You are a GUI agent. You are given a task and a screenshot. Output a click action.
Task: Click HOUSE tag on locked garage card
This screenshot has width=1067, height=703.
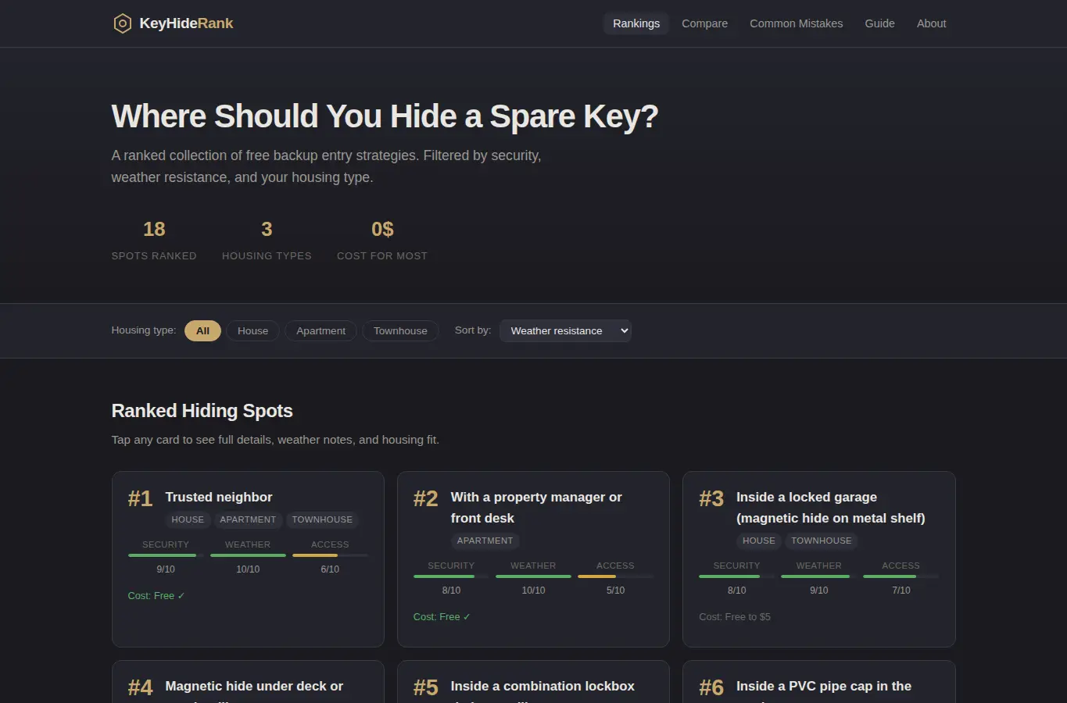(x=759, y=541)
